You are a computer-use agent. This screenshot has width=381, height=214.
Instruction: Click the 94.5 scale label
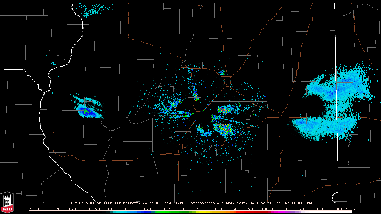pos(350,209)
